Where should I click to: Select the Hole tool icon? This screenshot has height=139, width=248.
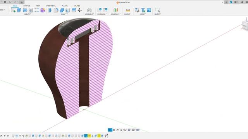coord(31,10)
